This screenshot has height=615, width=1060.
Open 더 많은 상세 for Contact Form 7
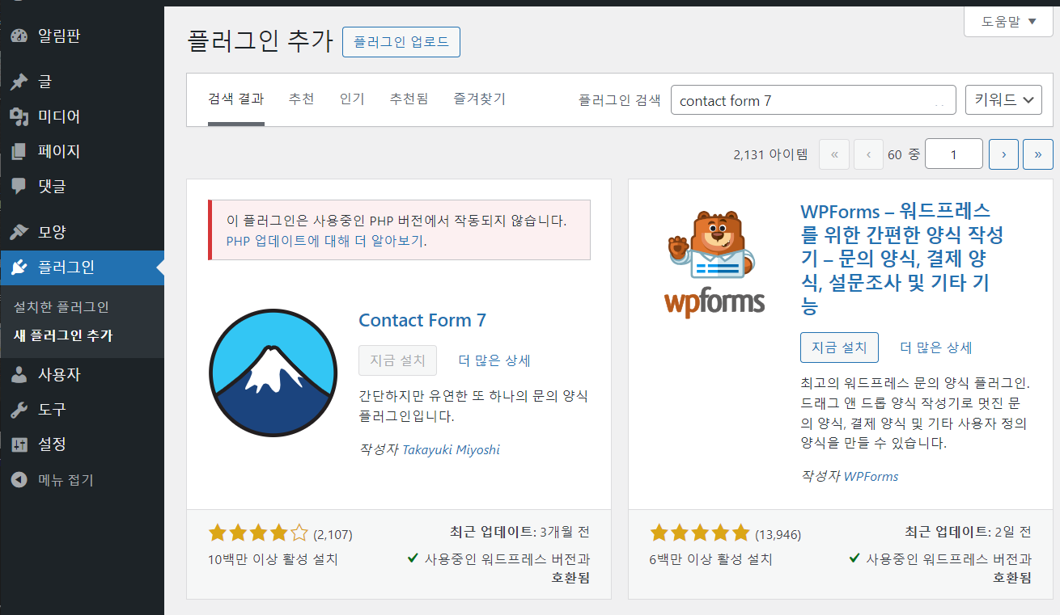pos(494,360)
